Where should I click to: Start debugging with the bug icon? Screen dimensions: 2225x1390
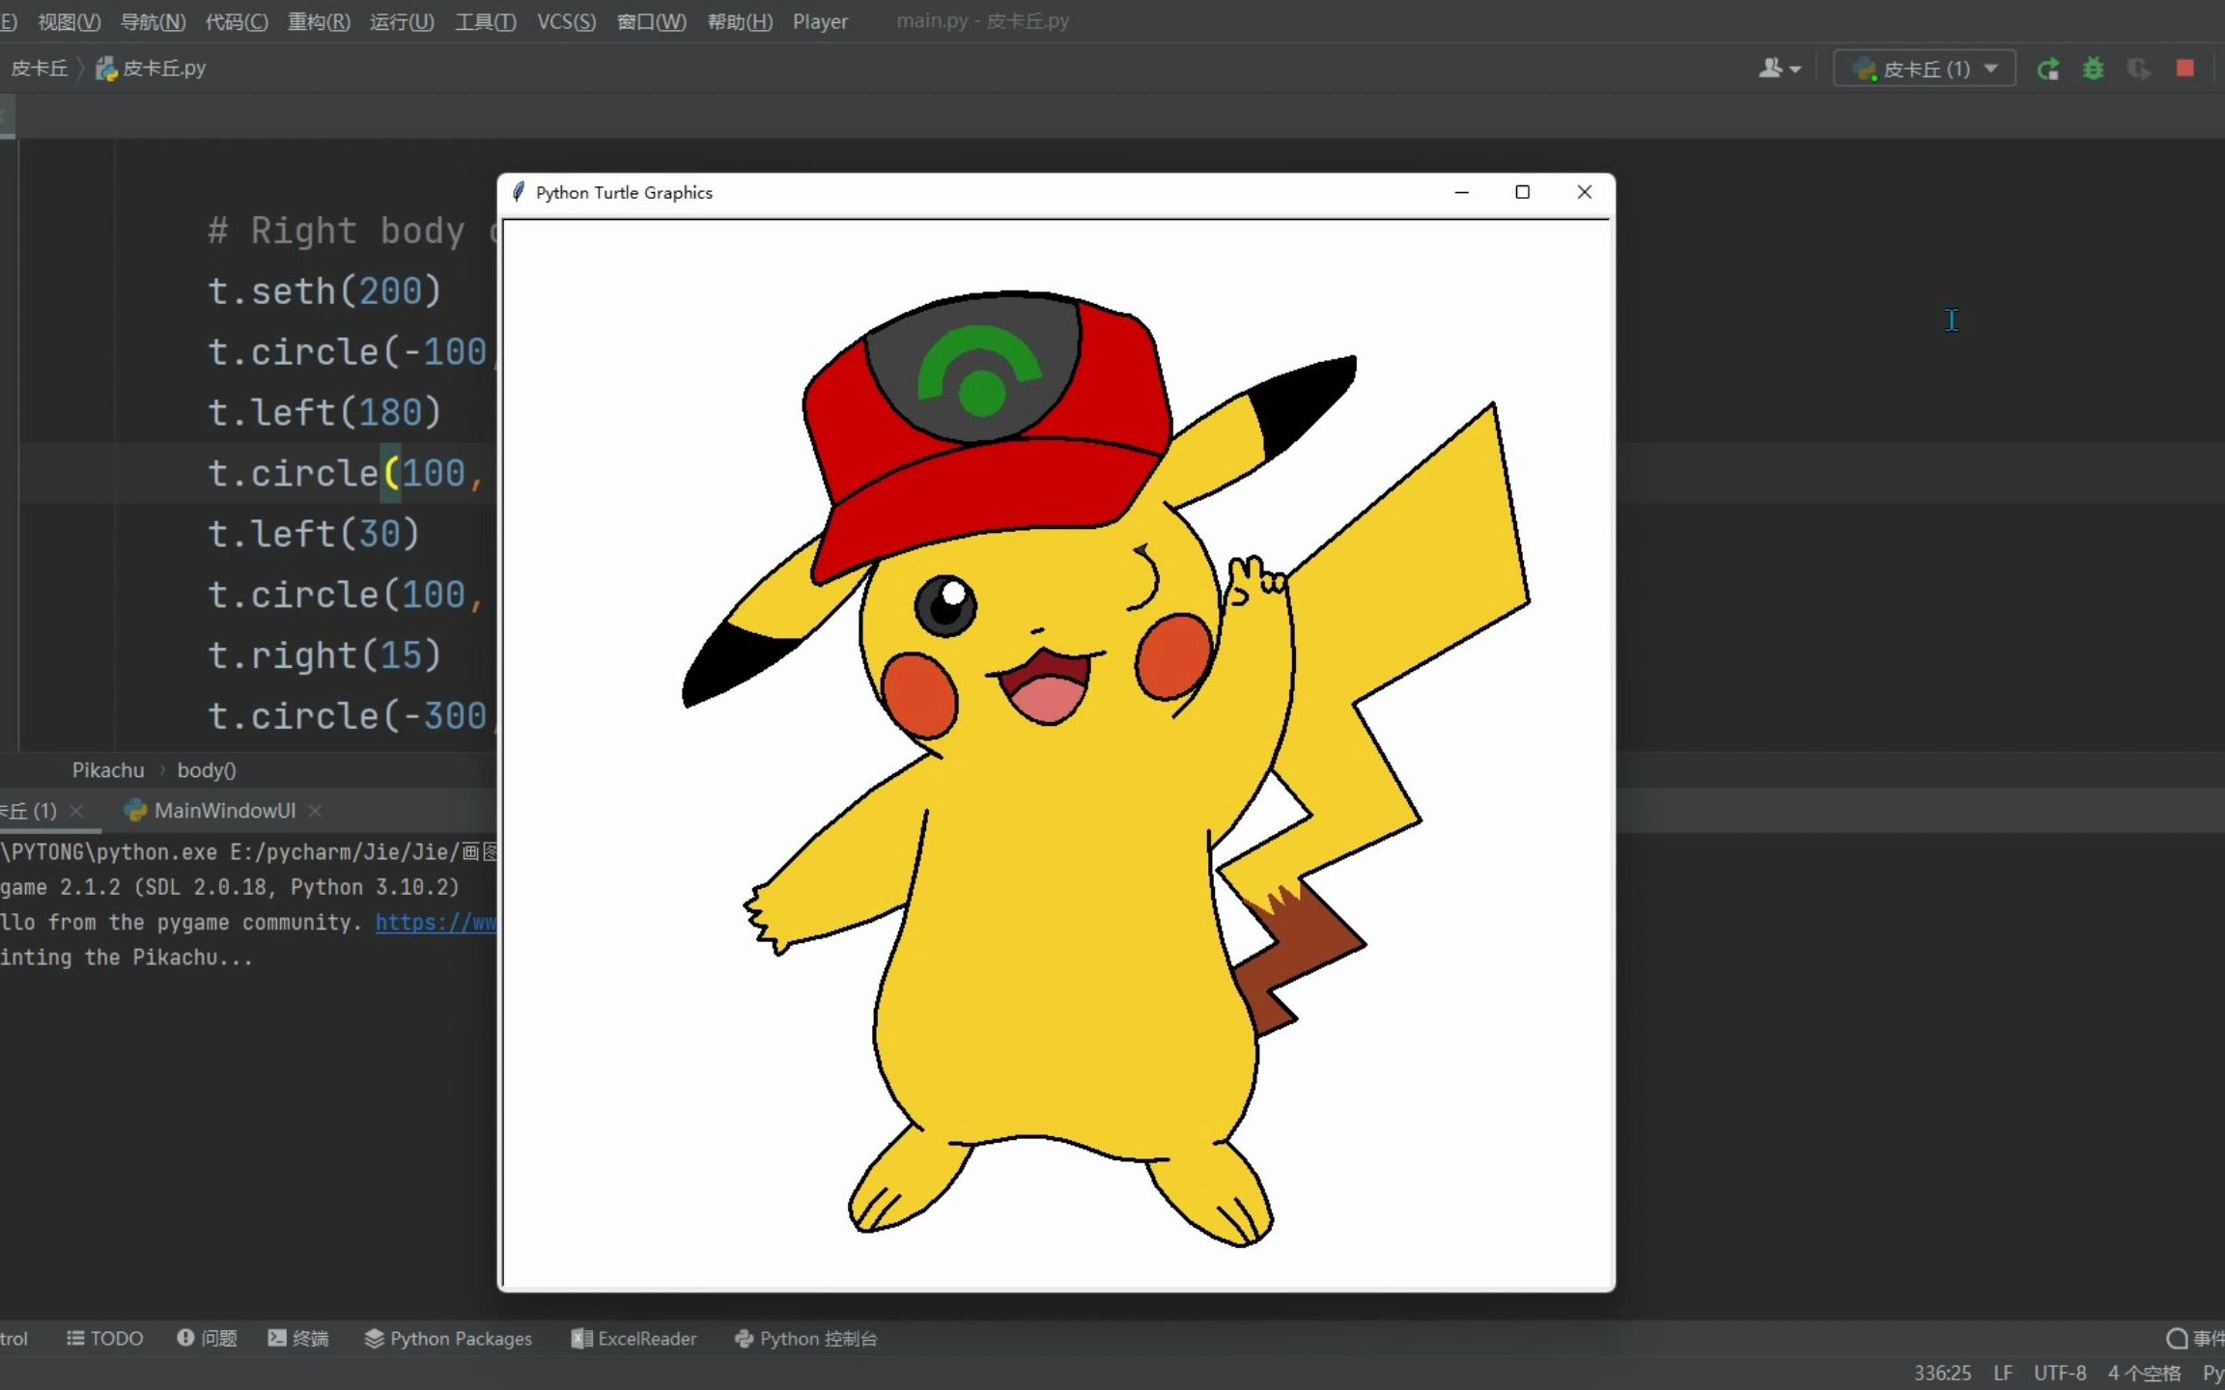click(2093, 69)
